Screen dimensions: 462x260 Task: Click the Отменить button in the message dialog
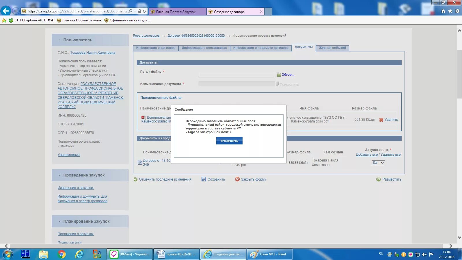click(229, 141)
